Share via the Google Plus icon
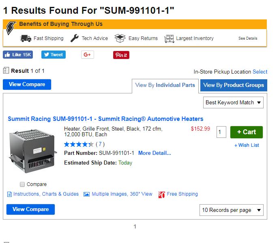This screenshot has height=243, width=279. pyautogui.click(x=87, y=55)
